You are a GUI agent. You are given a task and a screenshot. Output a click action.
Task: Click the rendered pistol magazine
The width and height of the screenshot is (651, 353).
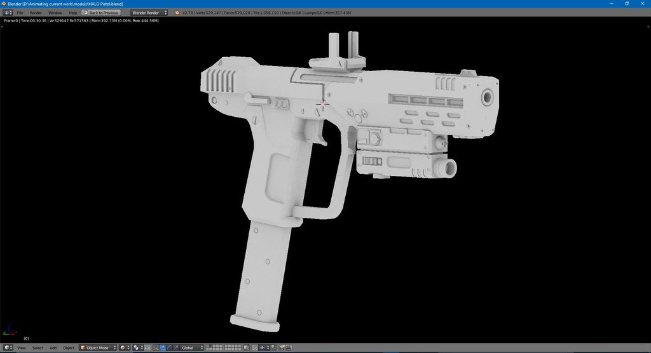click(x=260, y=276)
